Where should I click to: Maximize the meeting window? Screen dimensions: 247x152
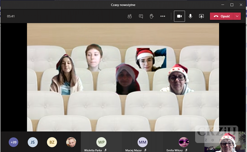click(x=232, y=5)
